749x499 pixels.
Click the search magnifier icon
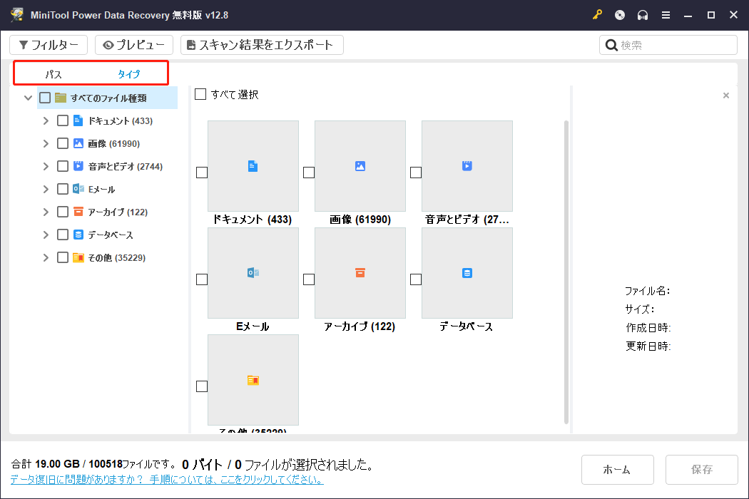612,44
